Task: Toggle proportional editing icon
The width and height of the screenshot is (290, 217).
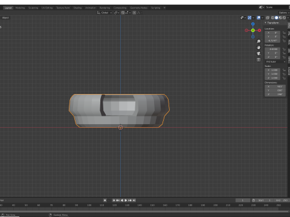Action: [134, 13]
